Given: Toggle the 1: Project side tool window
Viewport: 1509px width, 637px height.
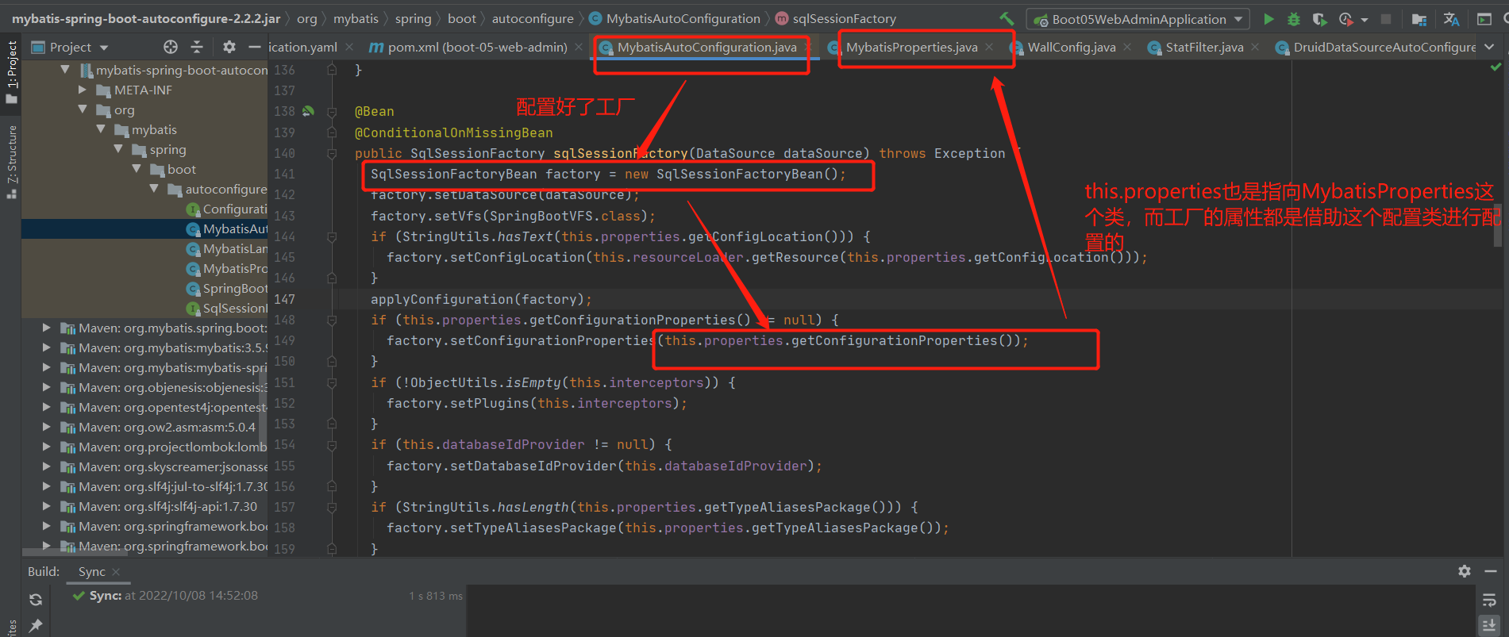Looking at the screenshot, I should tap(11, 73).
